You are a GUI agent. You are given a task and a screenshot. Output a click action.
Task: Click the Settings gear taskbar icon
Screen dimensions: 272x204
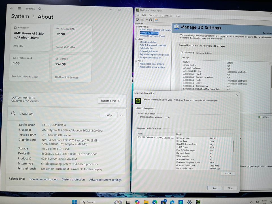(x=190, y=202)
